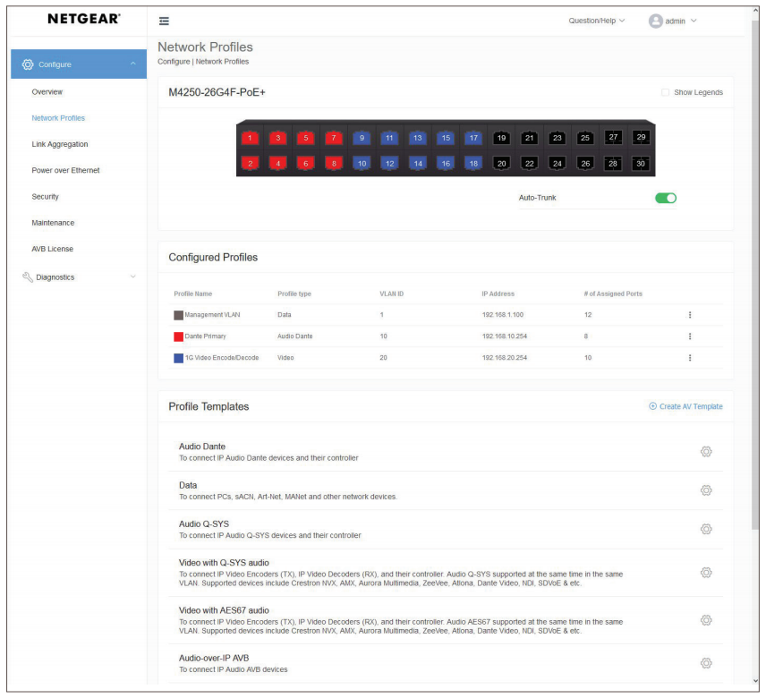
Task: Go to Link Aggregation
Action: click(60, 144)
